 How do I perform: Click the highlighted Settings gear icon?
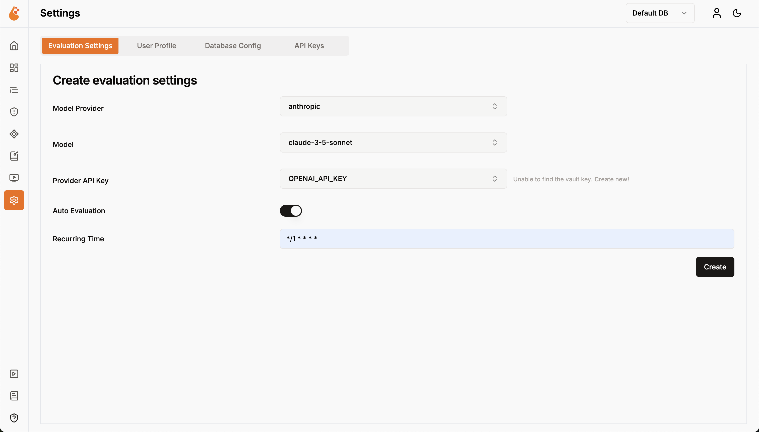[14, 200]
